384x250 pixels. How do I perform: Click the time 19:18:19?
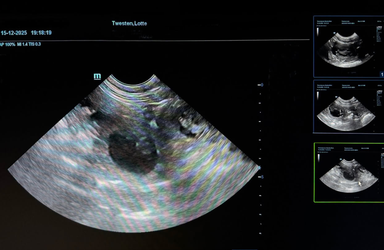[41, 33]
